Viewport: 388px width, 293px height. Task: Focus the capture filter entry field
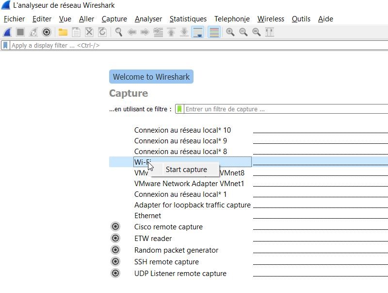point(286,109)
